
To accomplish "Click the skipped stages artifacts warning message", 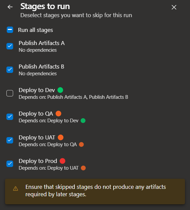I will (x=96, y=191).
